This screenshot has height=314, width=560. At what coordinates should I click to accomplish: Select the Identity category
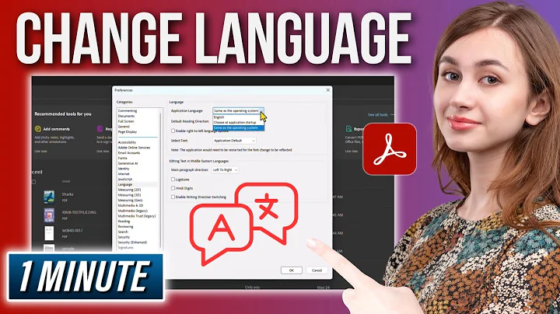coord(124,169)
